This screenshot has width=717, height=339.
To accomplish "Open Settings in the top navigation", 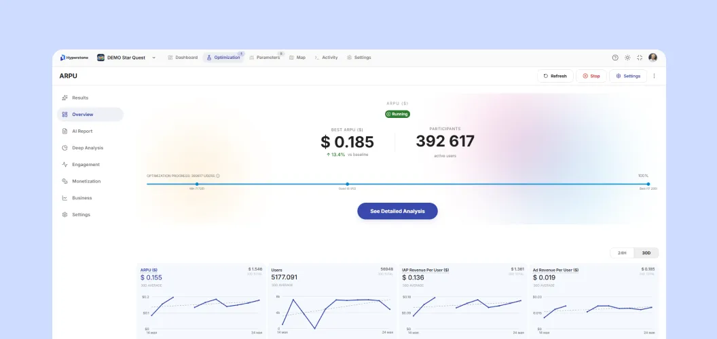I will pyautogui.click(x=359, y=58).
